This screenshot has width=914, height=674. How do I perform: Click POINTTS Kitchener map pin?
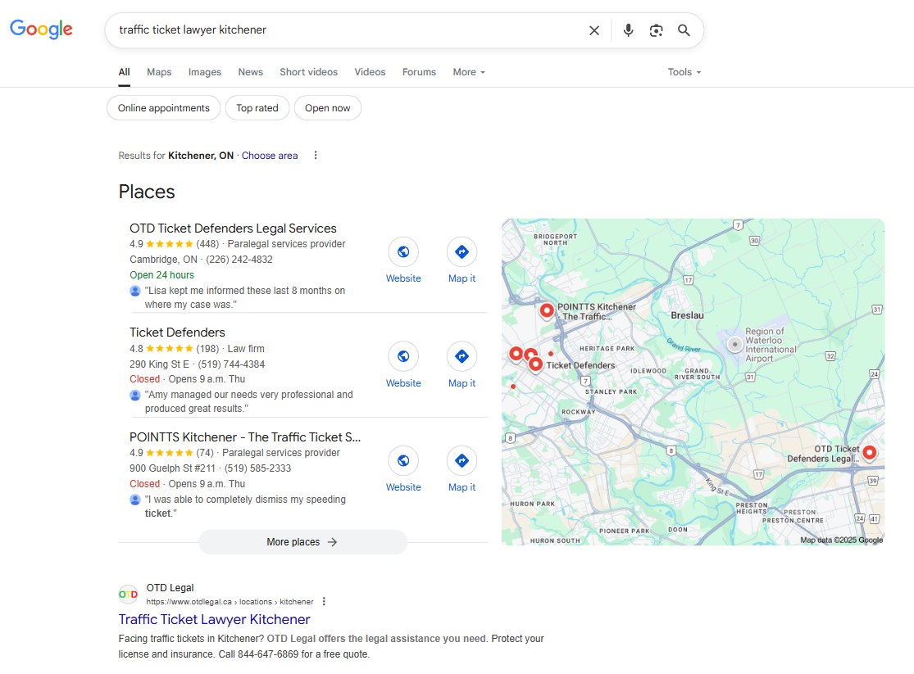click(547, 310)
